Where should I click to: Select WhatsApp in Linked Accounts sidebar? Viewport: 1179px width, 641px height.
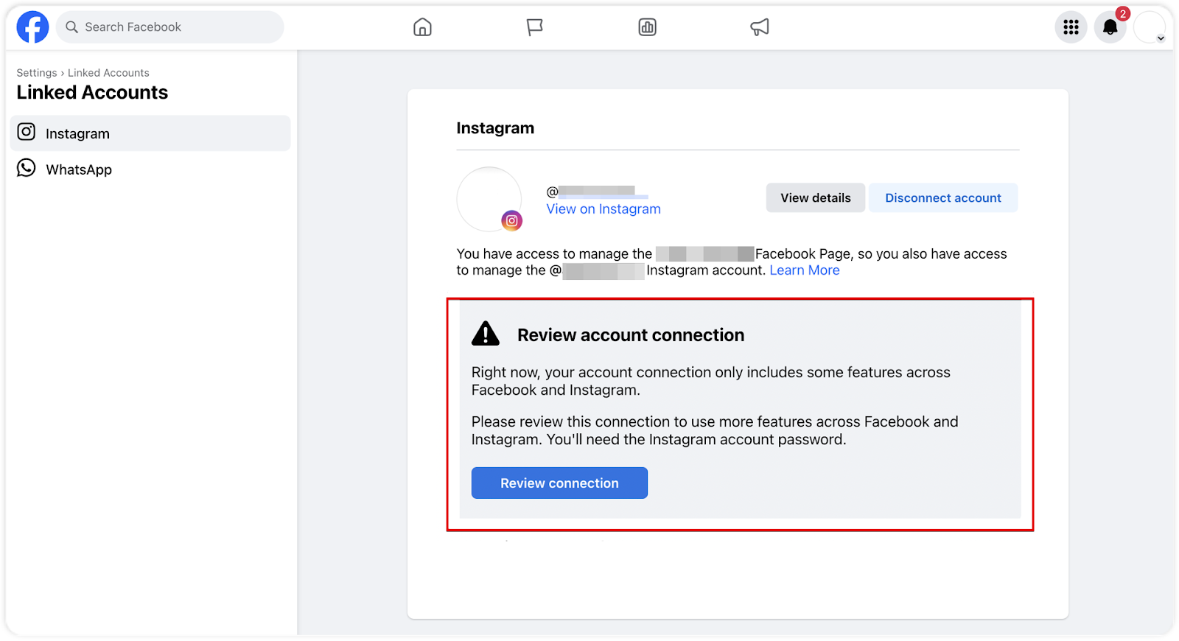tap(79, 169)
